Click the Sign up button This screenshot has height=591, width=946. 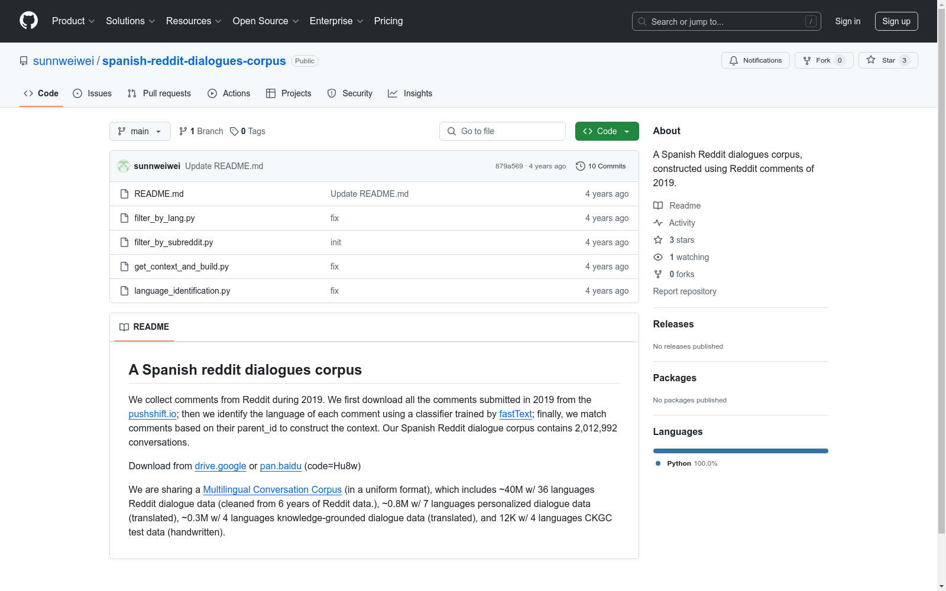896,21
